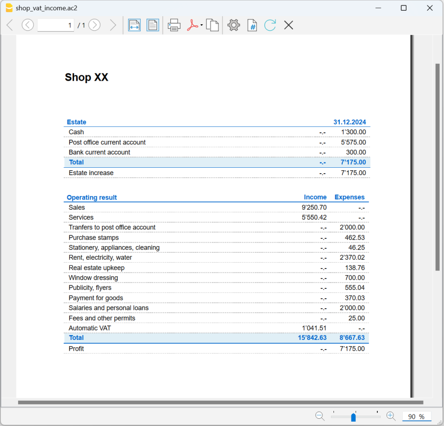Viewport: 444px width, 426px height.
Task: Go to next page circled arrow
Action: tap(94, 25)
